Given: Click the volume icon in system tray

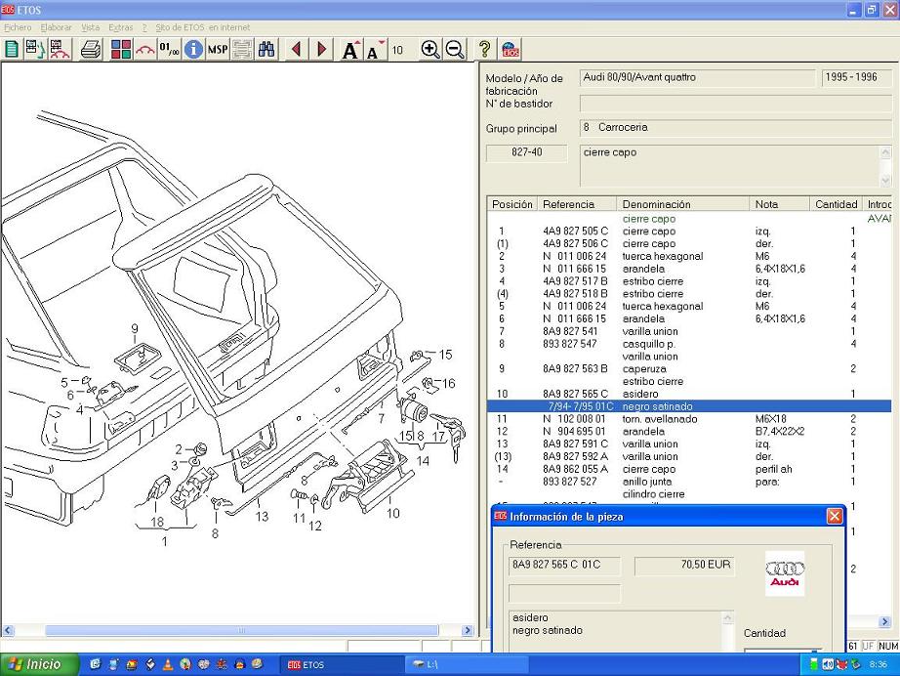Looking at the screenshot, I should [x=828, y=664].
